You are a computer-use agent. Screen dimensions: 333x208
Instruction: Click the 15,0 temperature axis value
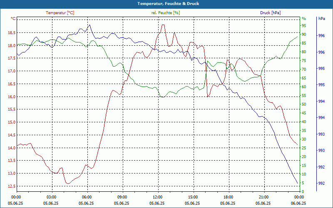12,122
